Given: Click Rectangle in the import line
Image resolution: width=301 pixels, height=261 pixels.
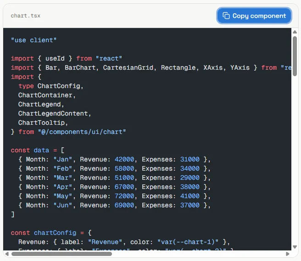Looking at the screenshot, I should point(178,67).
